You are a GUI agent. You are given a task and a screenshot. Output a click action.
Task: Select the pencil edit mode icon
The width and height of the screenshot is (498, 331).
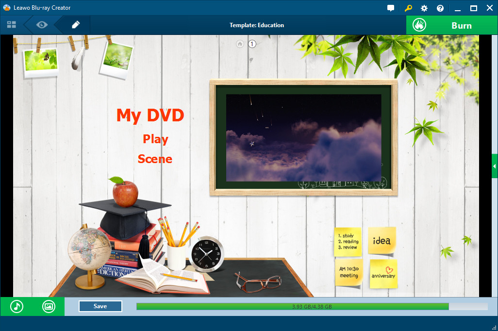75,25
